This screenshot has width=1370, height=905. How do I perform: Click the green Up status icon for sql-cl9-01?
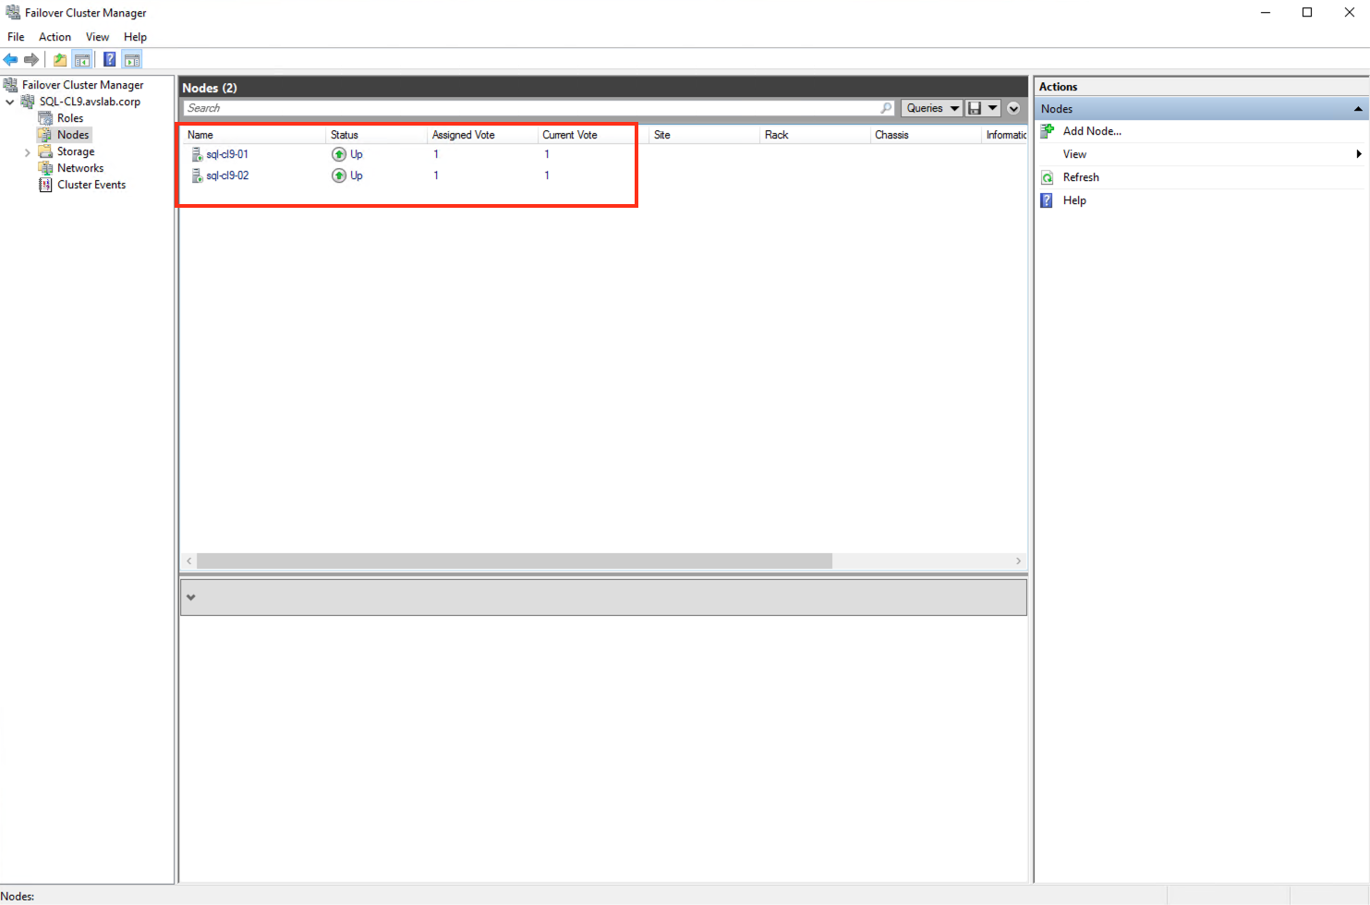(339, 154)
